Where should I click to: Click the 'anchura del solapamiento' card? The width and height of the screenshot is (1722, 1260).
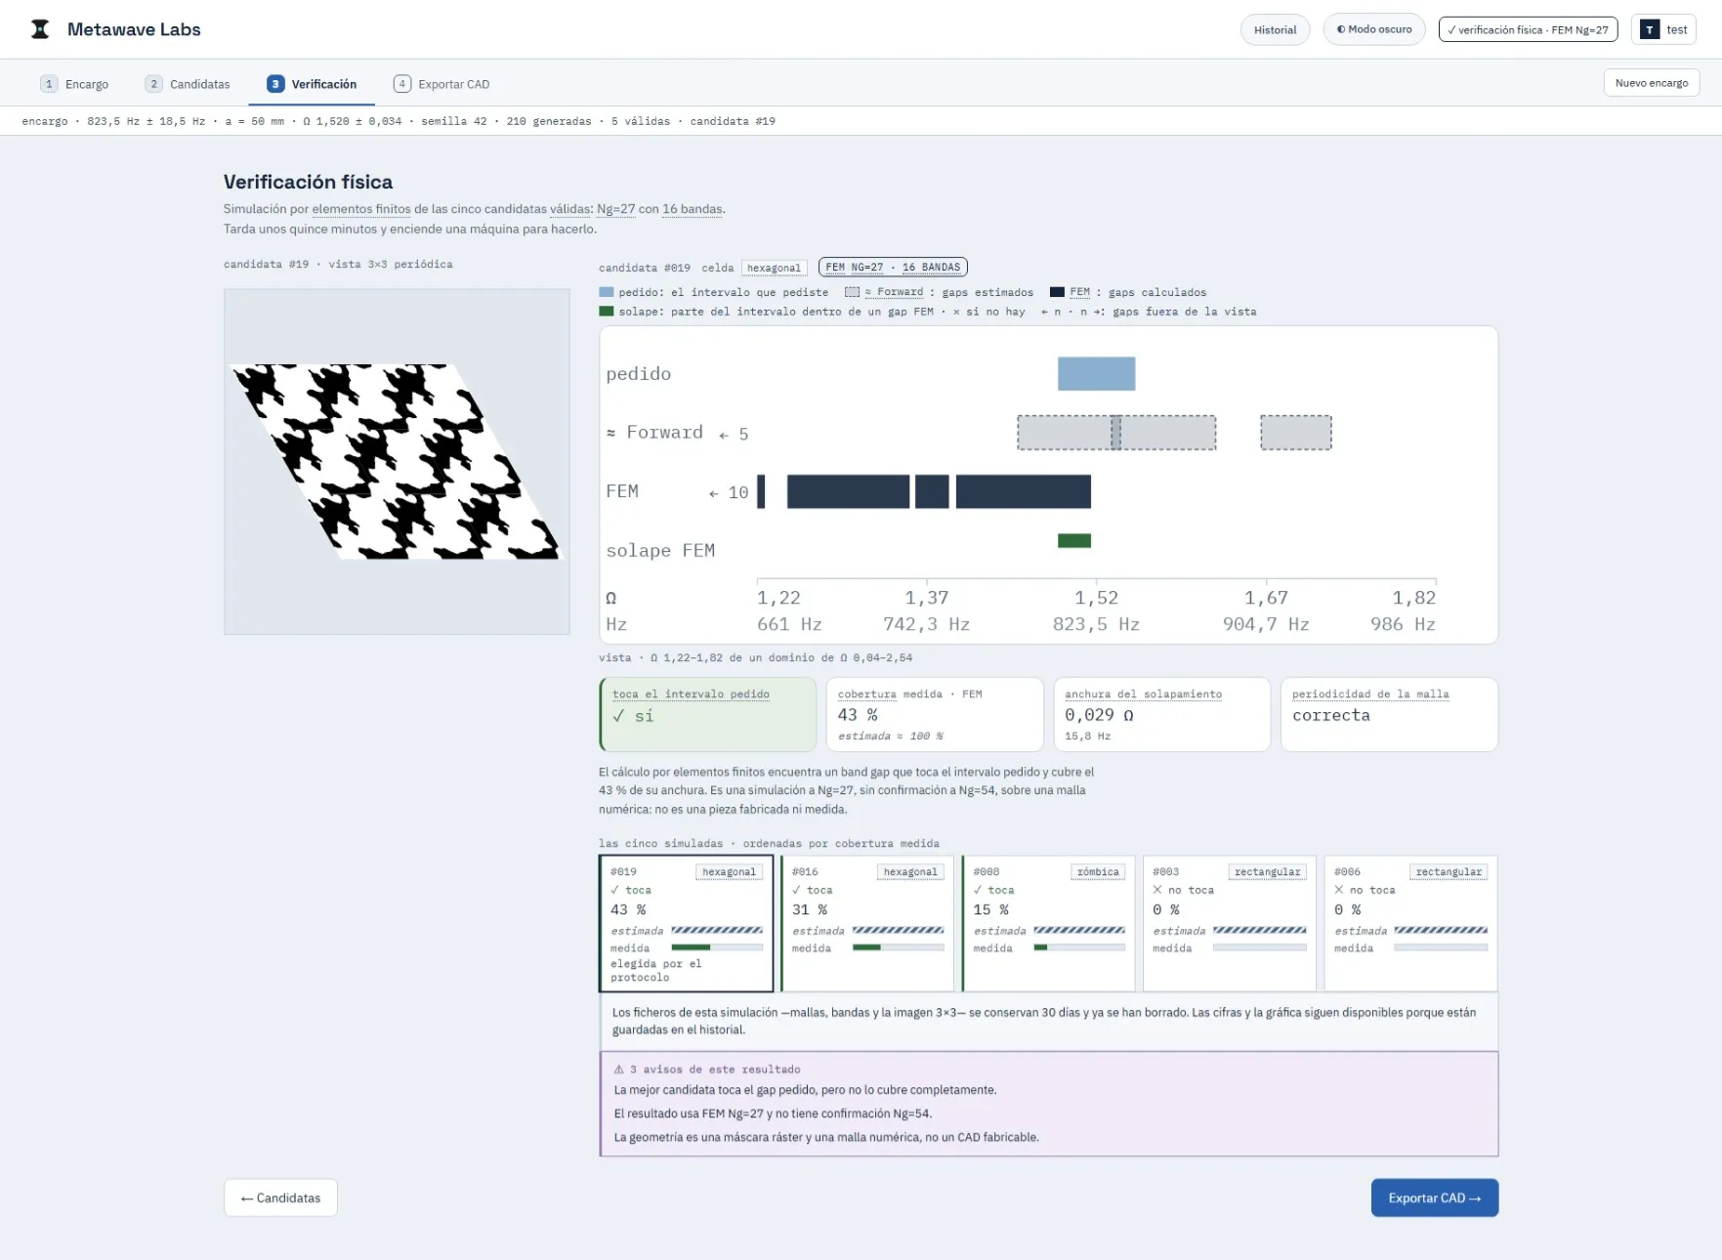[1161, 714]
